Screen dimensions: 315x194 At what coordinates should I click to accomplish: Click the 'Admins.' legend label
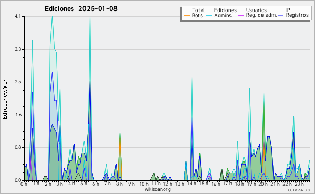tap(224, 15)
